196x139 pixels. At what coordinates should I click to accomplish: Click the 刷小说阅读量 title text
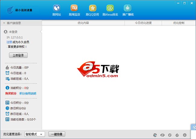tap(24, 10)
